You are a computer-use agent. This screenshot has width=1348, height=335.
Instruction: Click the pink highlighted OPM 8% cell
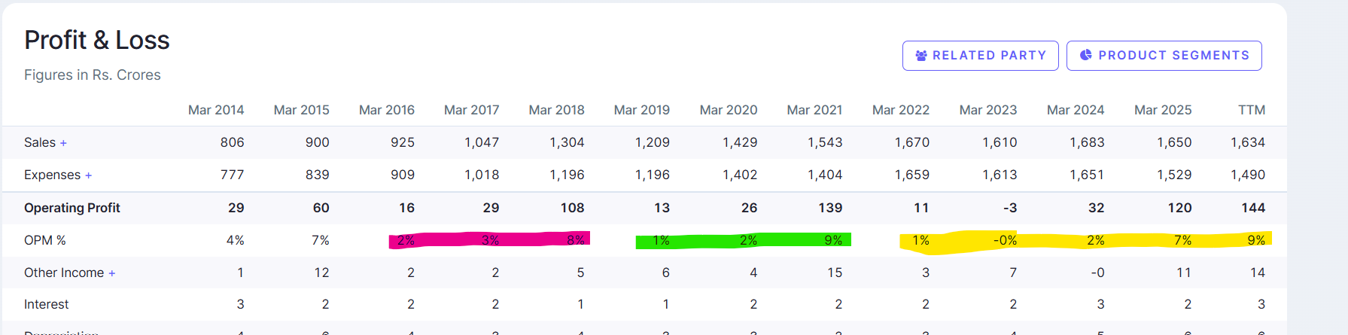575,240
